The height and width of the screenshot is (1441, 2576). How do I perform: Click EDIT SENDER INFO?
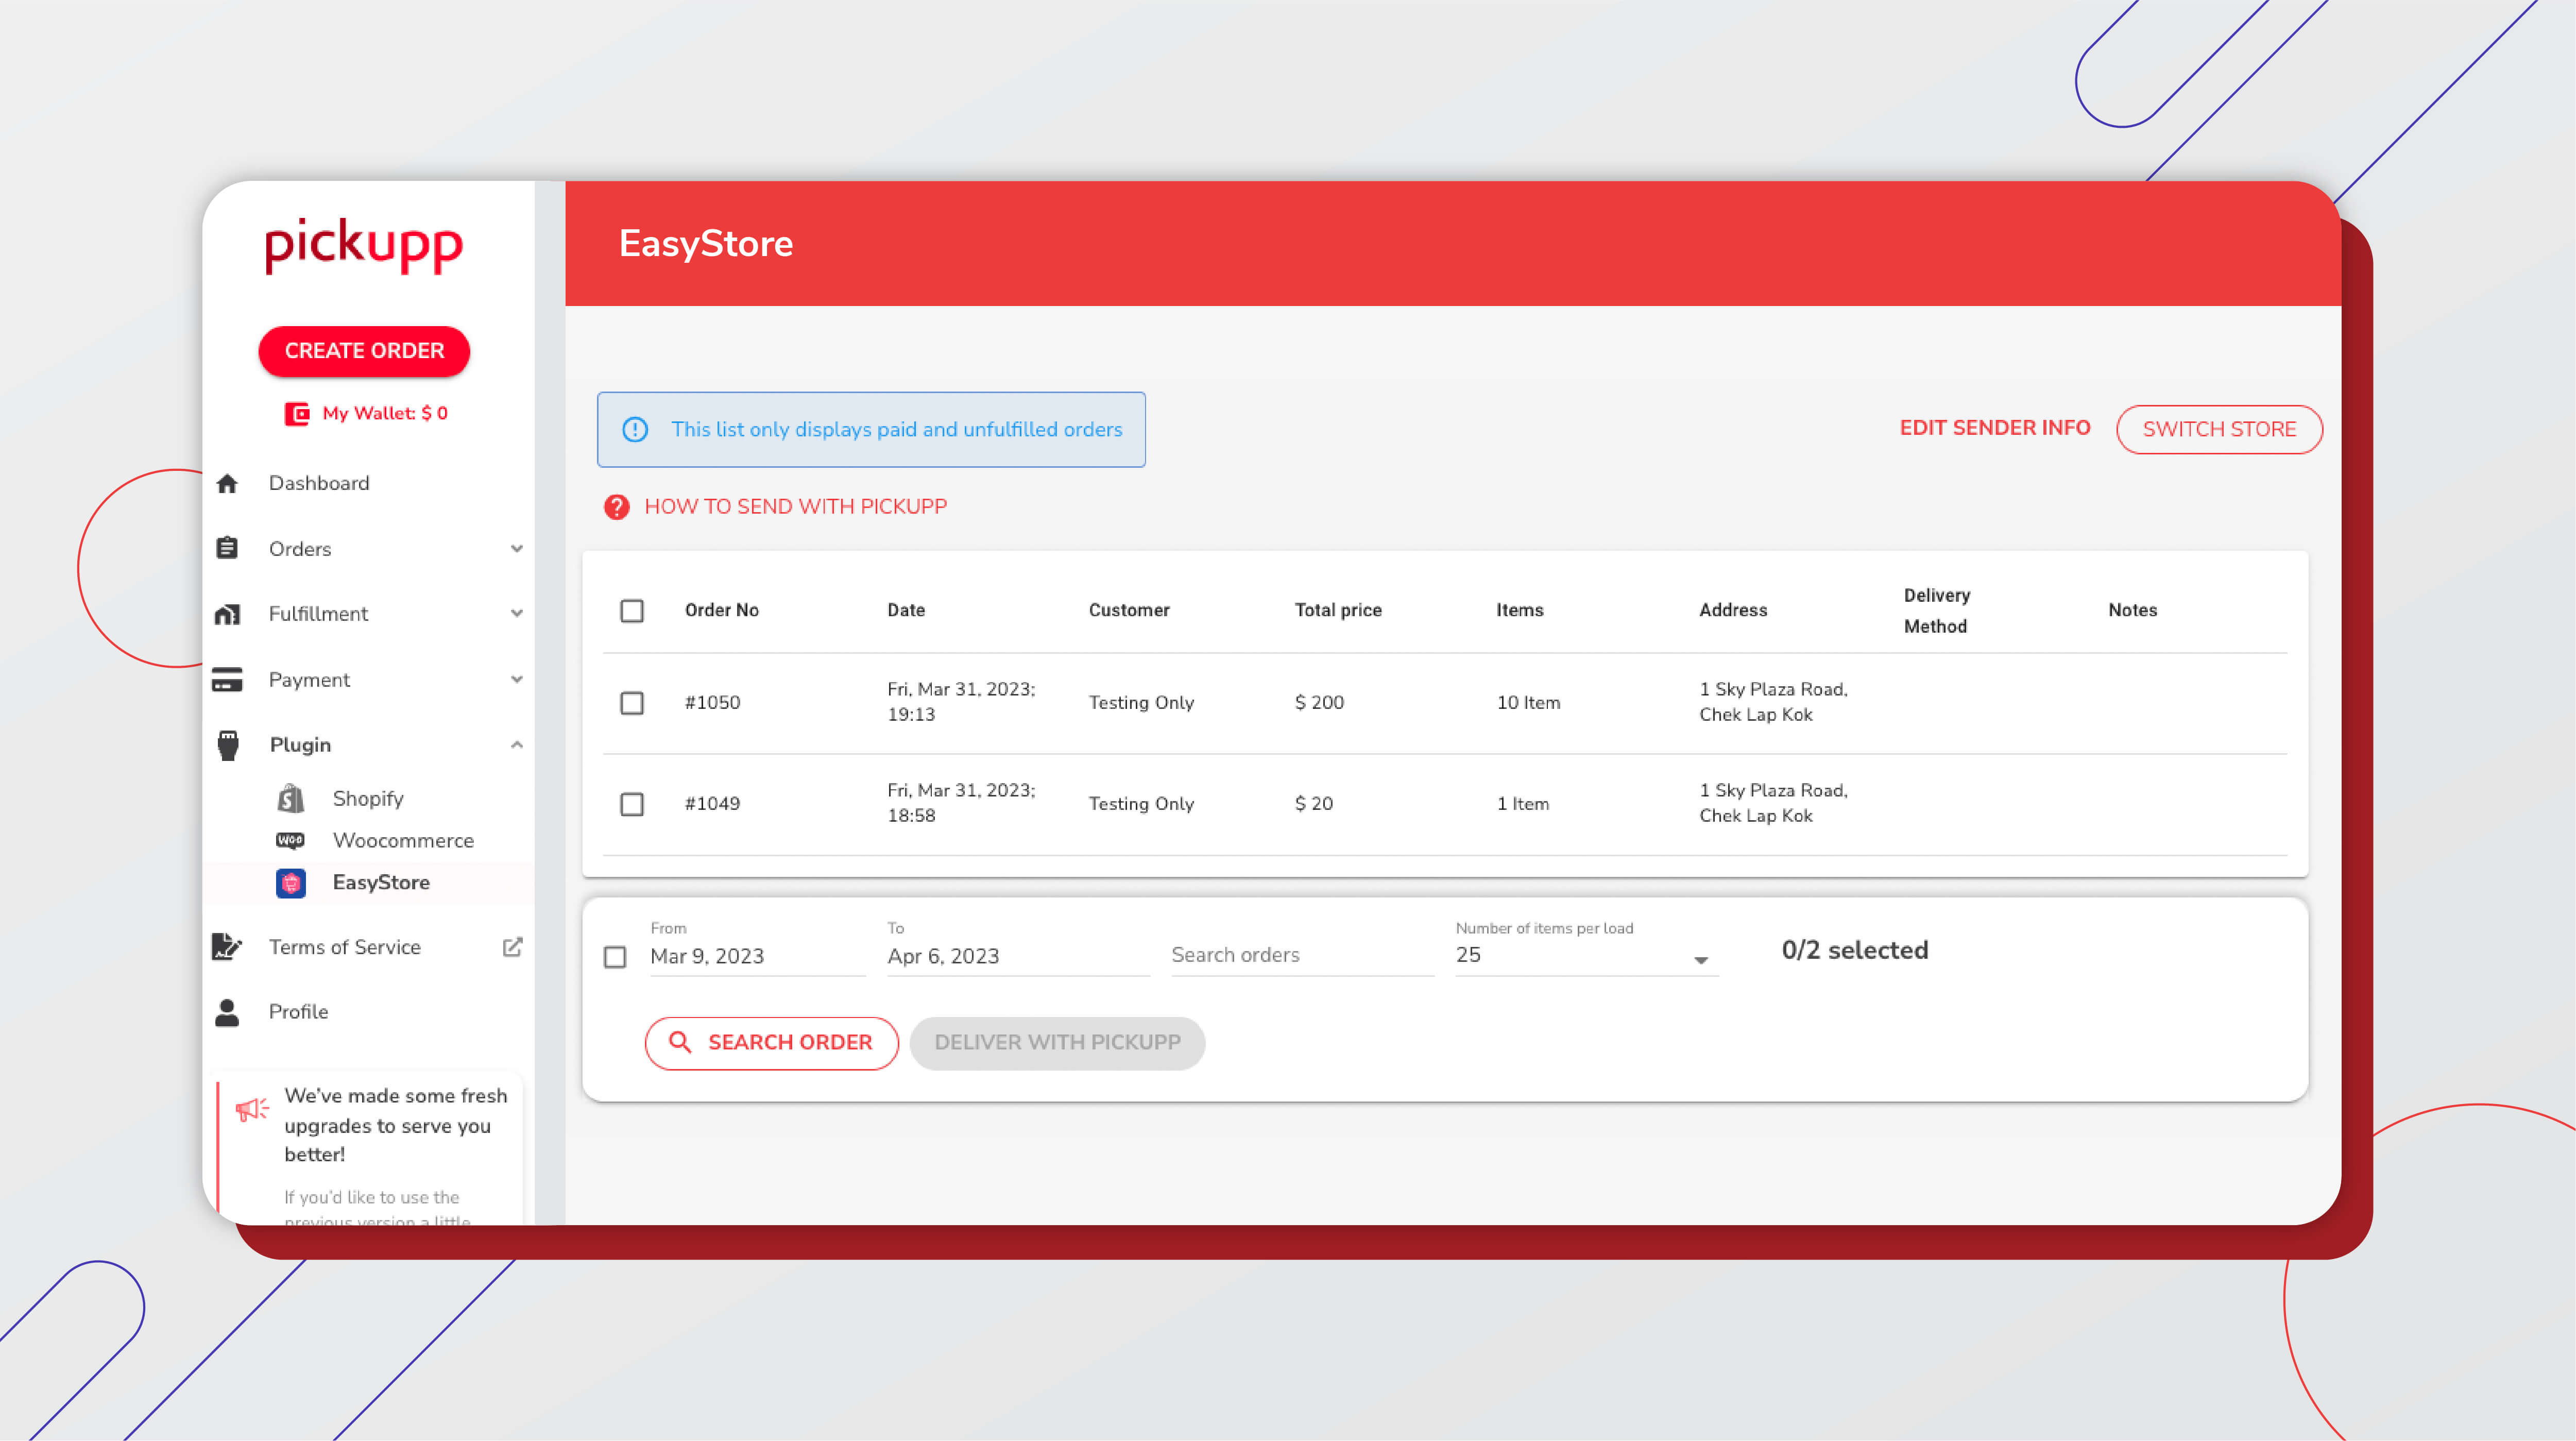(x=1994, y=428)
